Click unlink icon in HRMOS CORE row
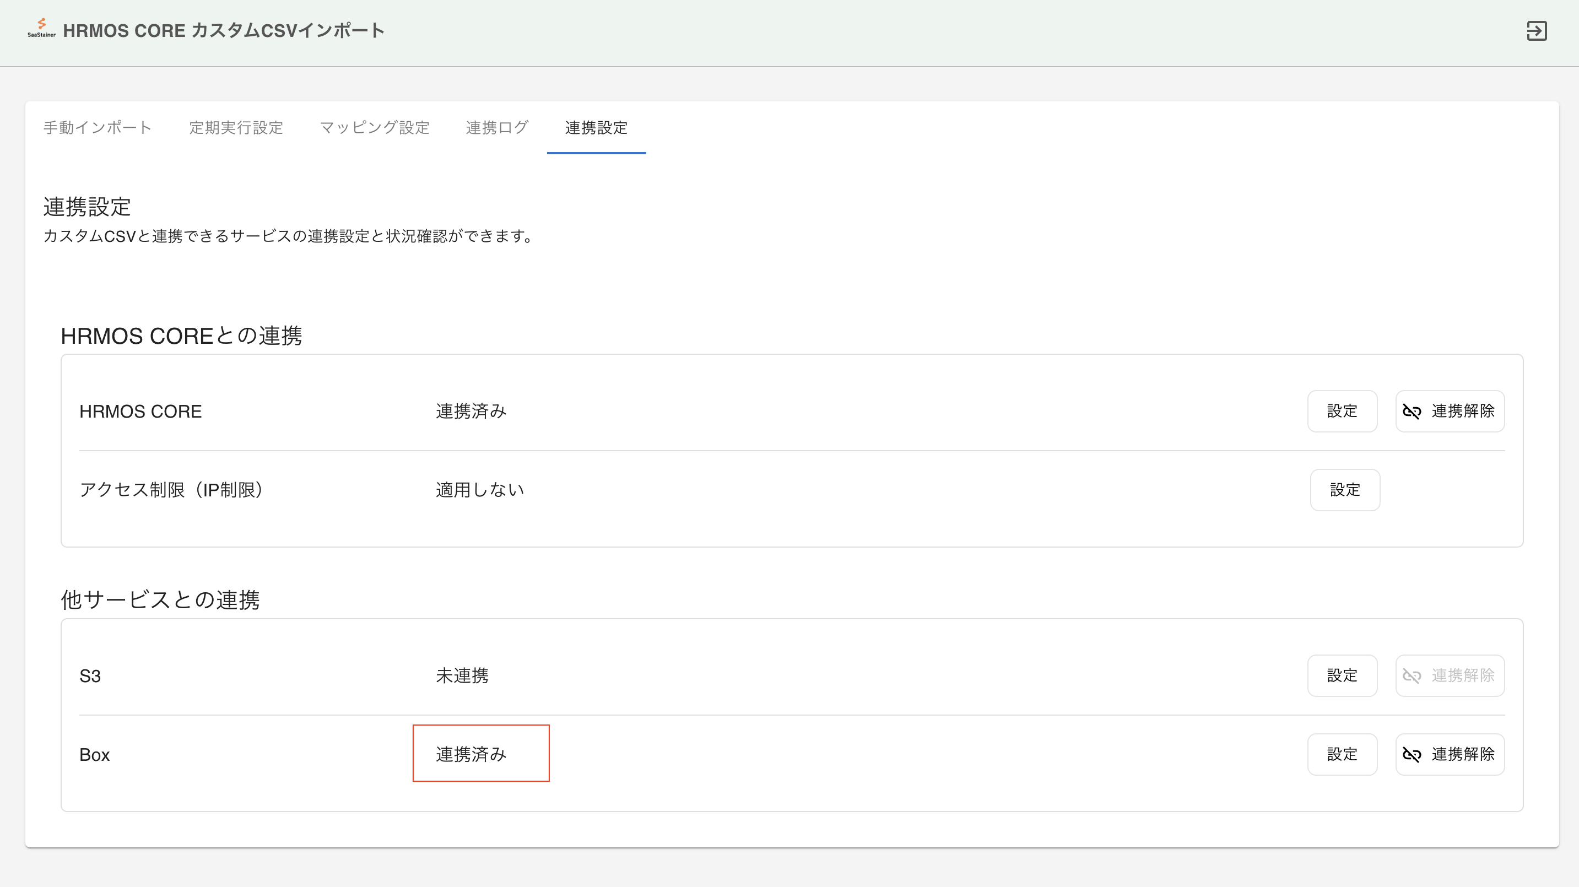Screen dimensions: 1579x887 pos(1412,412)
